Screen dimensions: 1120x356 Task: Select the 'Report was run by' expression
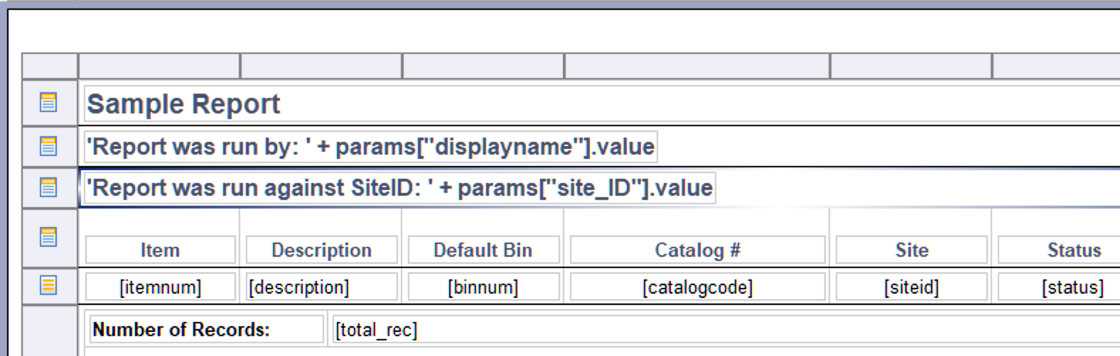tap(370, 147)
